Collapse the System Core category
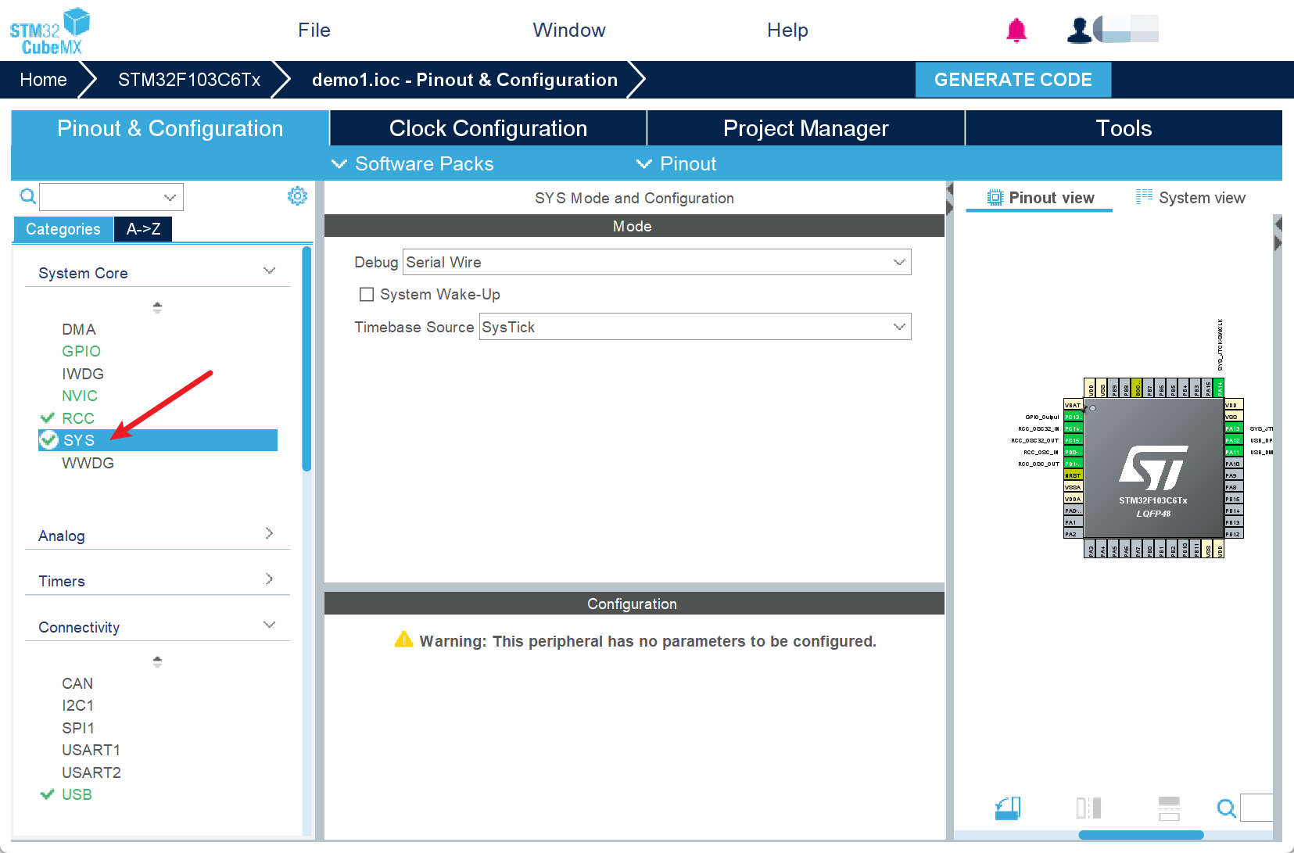The image size is (1294, 853). 269,271
